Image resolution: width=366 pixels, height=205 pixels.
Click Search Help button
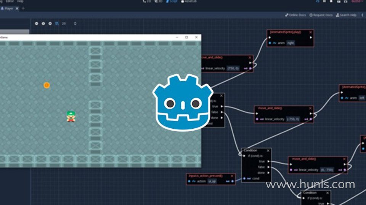pos(346,15)
